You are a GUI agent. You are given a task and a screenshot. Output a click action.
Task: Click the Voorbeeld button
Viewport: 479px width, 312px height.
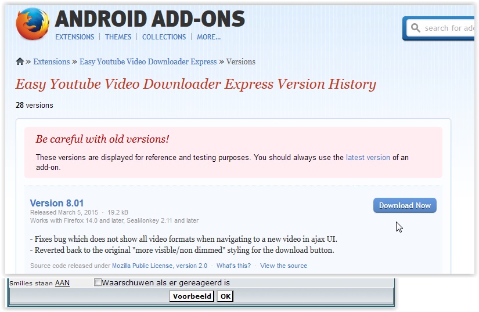coord(192,296)
